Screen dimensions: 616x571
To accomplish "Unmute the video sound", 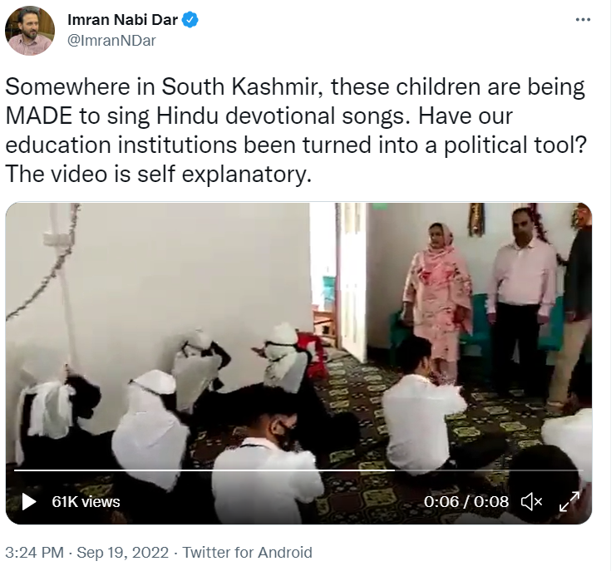I will pyautogui.click(x=531, y=502).
